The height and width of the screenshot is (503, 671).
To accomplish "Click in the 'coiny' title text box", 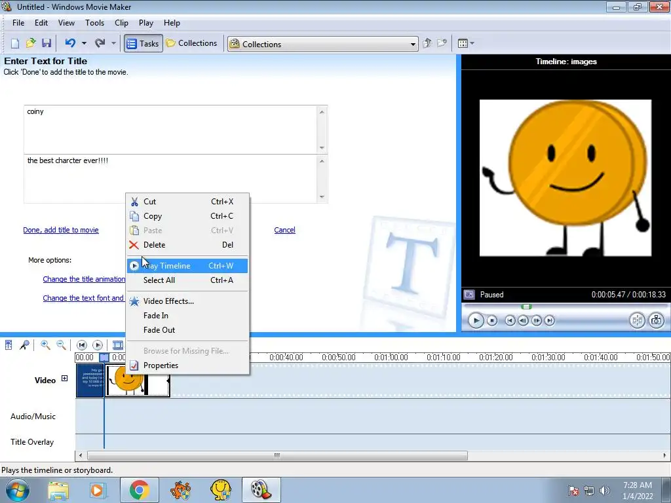I will tap(170, 129).
